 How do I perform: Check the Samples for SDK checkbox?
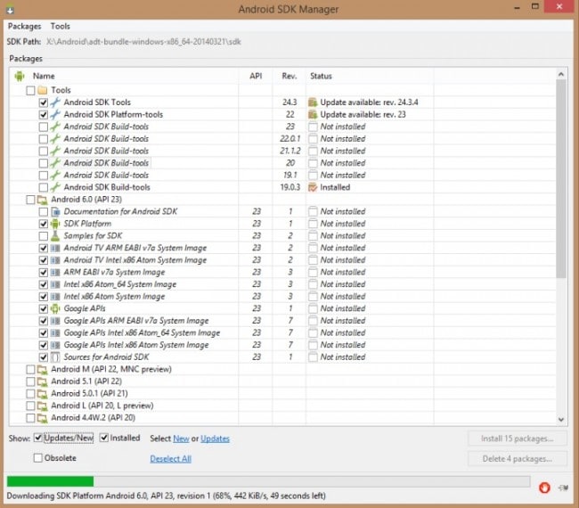click(44, 236)
